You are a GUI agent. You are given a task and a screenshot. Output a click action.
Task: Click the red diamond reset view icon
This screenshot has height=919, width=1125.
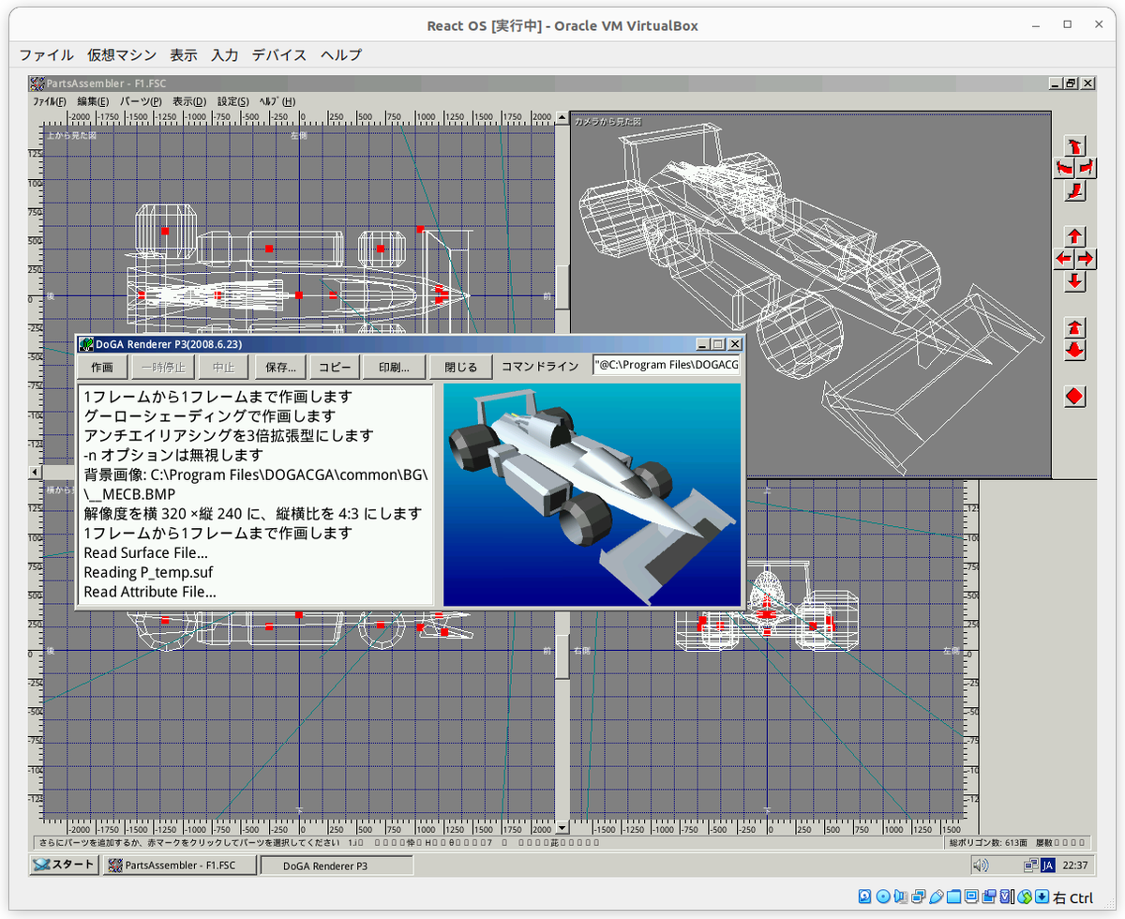(x=1075, y=396)
